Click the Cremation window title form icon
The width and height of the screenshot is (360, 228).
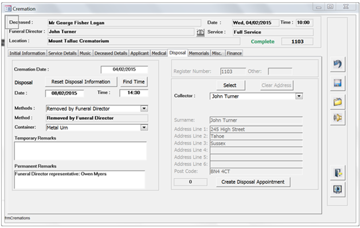tap(8, 9)
